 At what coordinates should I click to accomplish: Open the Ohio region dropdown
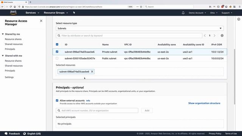[214, 13]
